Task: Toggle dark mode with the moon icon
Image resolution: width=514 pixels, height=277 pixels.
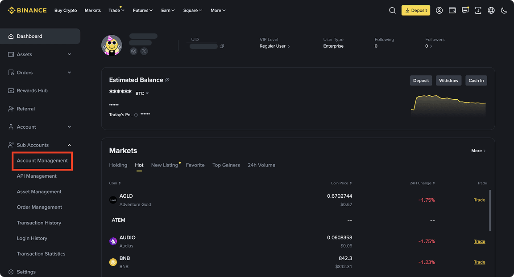Action: pos(504,10)
